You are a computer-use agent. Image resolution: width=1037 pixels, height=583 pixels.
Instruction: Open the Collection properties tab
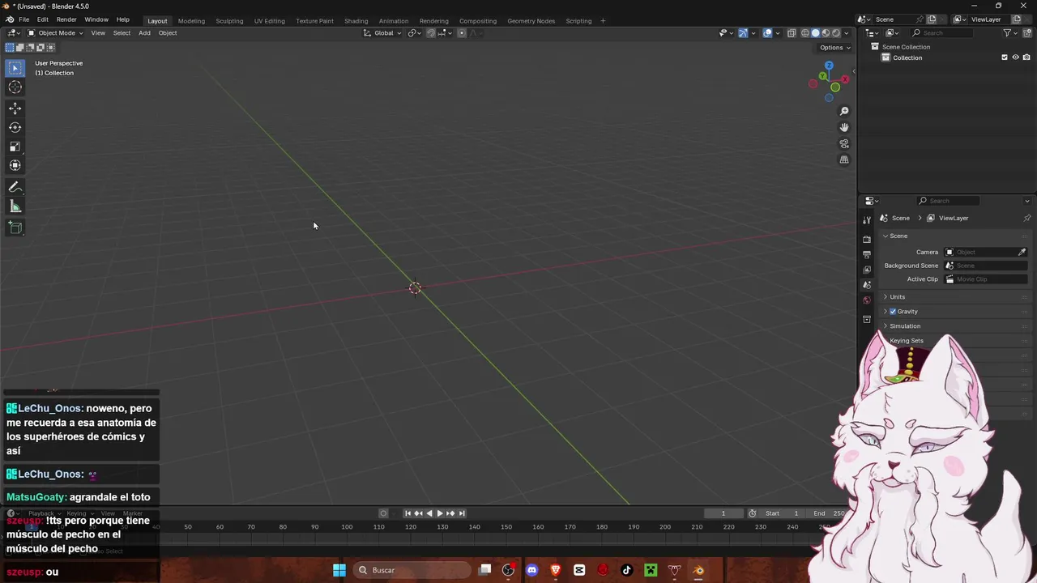pyautogui.click(x=867, y=319)
